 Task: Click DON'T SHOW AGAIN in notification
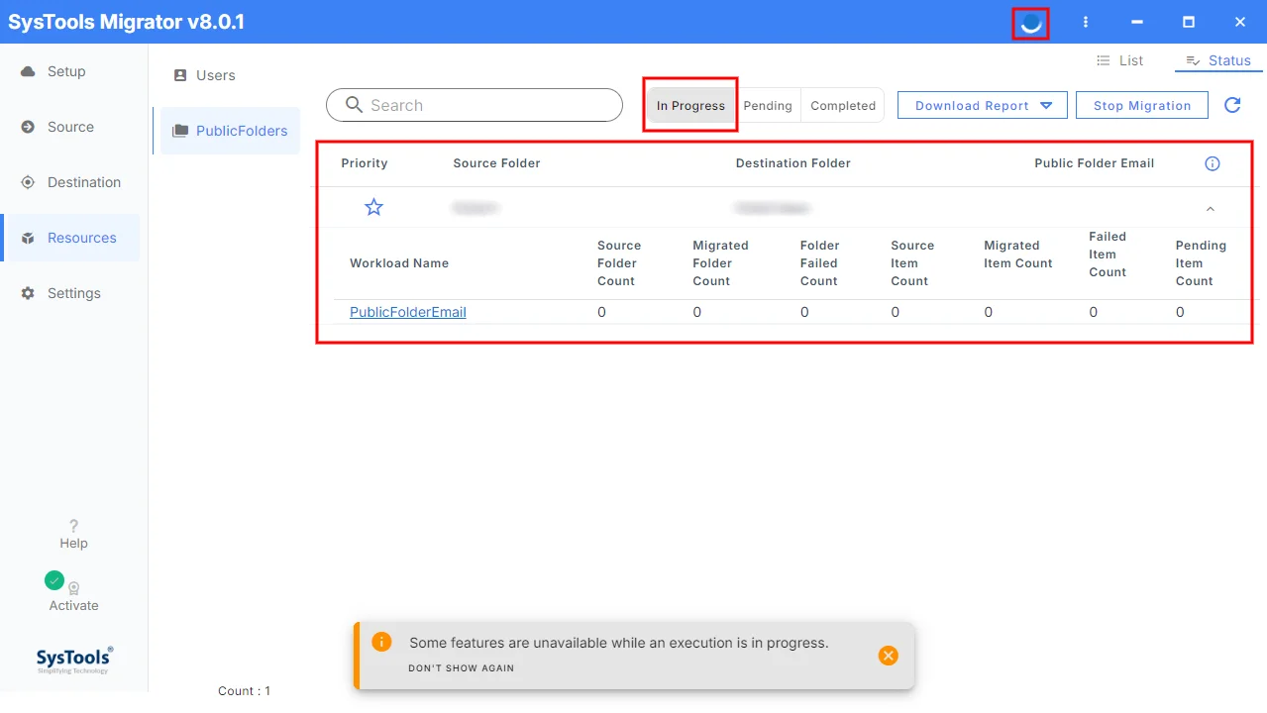[462, 668]
